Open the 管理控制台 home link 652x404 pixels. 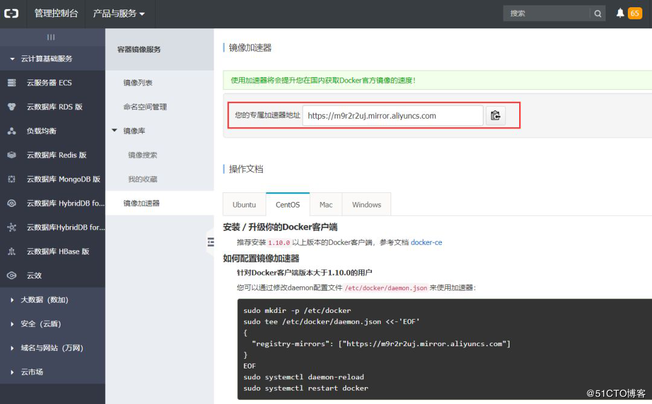coord(56,14)
